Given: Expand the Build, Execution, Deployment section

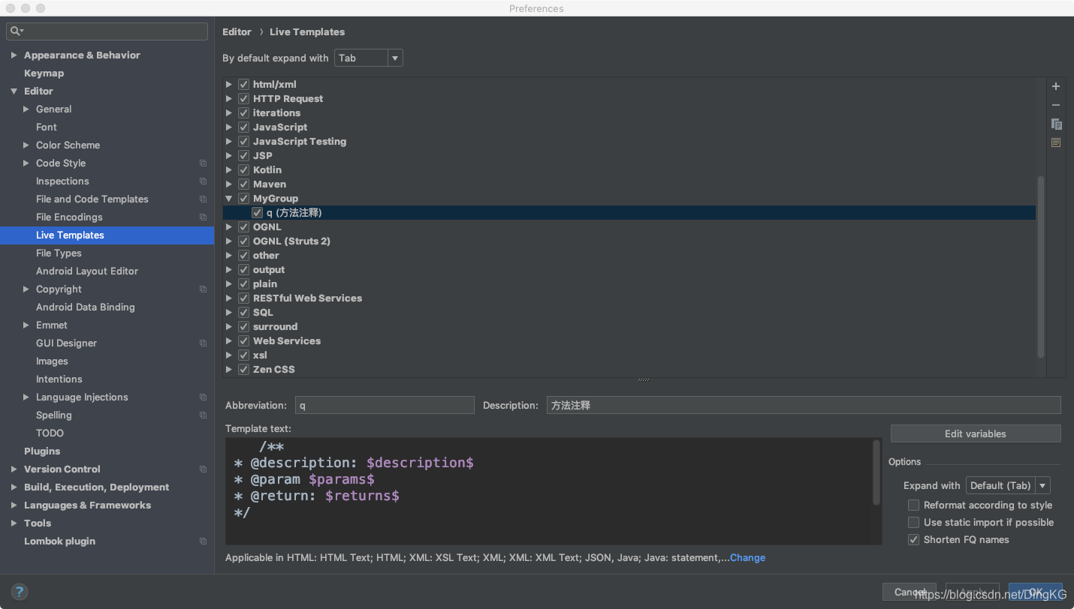Looking at the screenshot, I should click(14, 487).
